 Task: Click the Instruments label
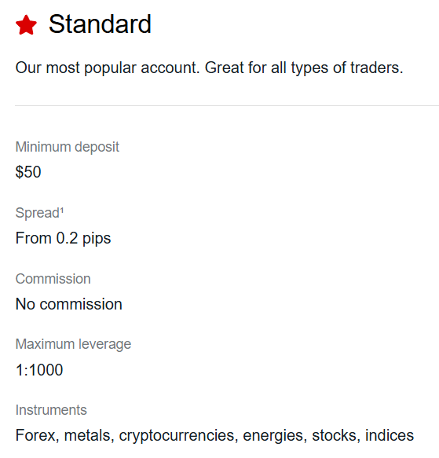click(x=51, y=410)
